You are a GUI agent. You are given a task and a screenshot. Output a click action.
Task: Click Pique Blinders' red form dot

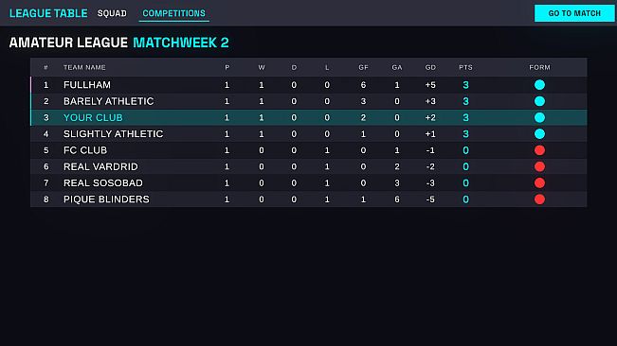pyautogui.click(x=539, y=199)
